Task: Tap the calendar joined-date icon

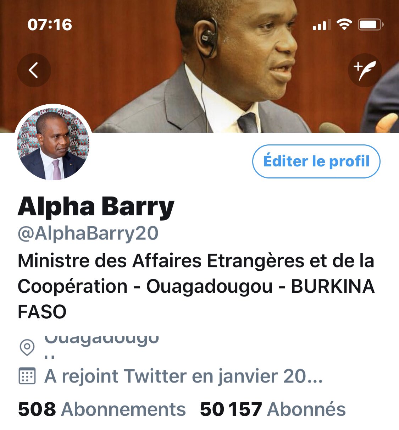Action: (27, 376)
